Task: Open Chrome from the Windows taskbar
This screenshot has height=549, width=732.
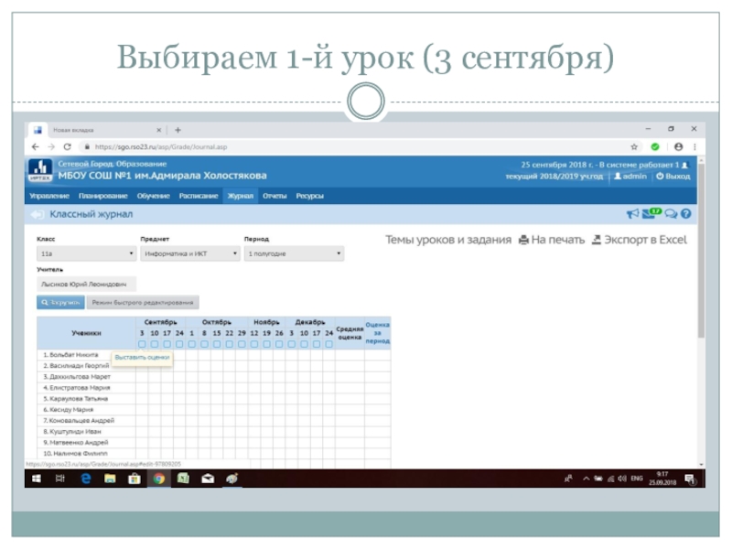Action: pos(158,478)
